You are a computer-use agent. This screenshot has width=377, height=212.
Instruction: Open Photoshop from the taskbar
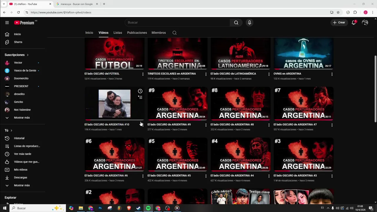pos(100,208)
